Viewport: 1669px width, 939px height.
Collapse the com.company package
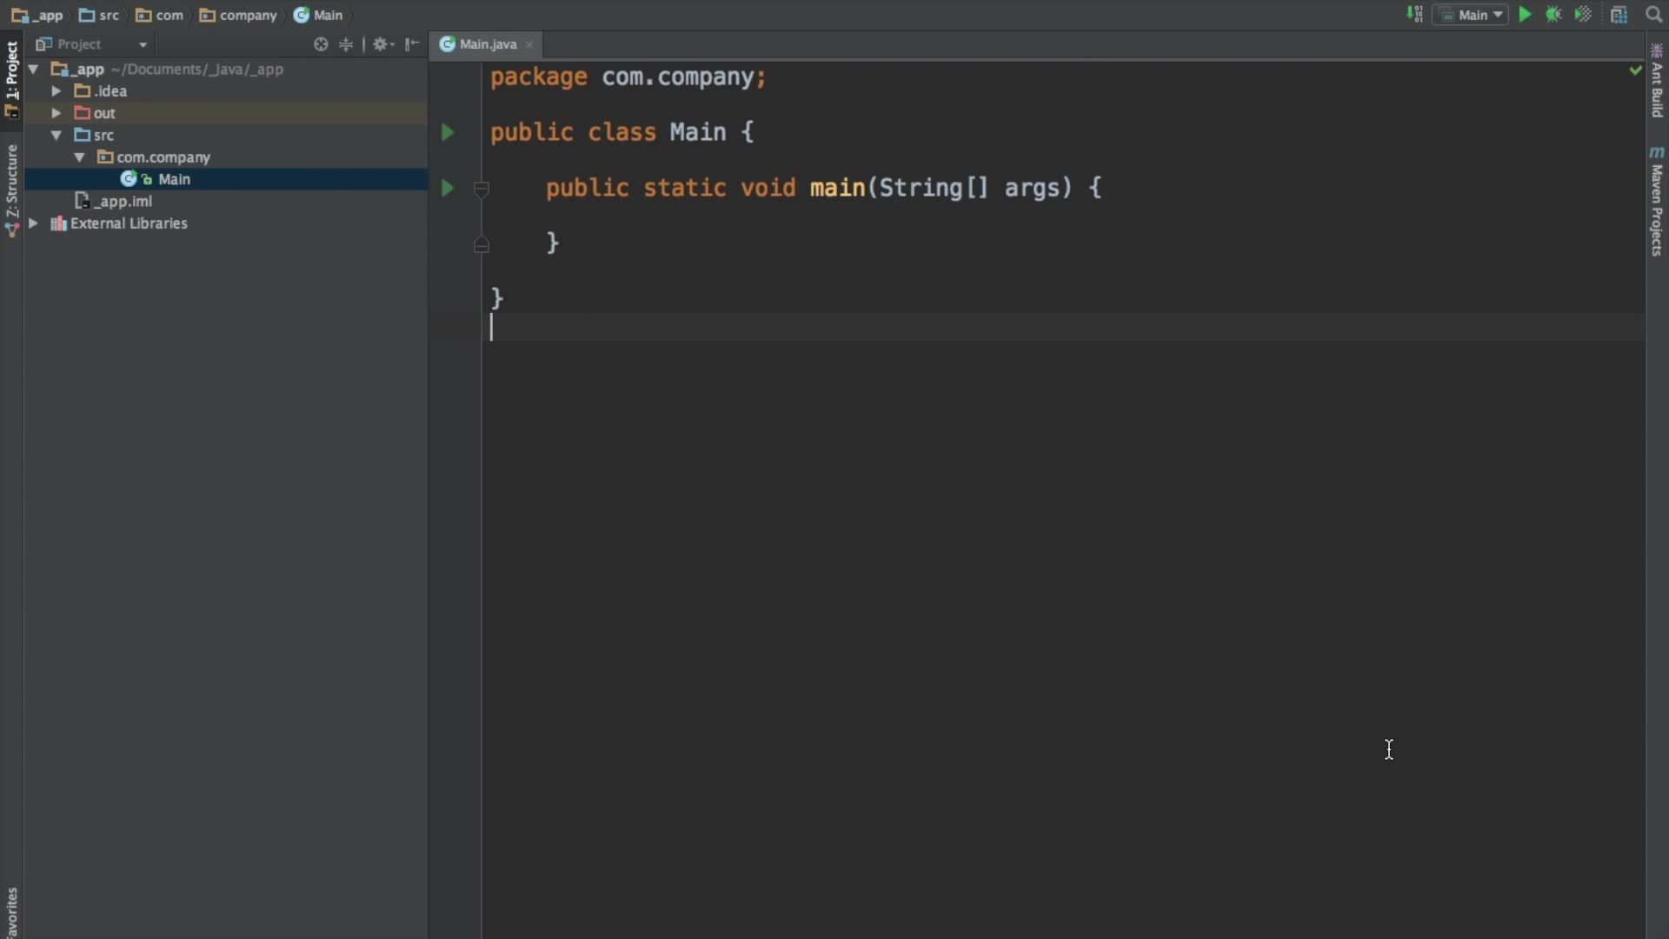[x=79, y=157]
